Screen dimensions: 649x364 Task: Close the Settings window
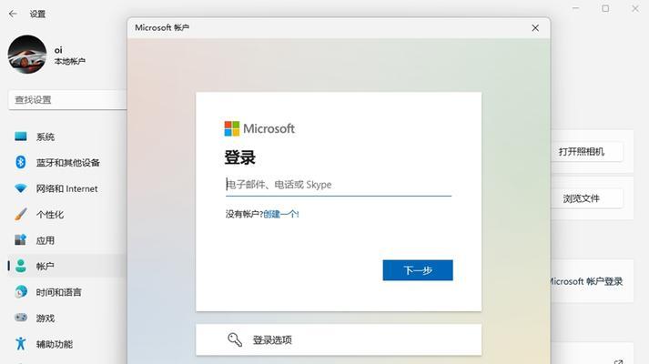point(635,8)
